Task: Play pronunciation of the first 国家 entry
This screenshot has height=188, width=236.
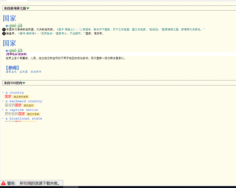Action: pyautogui.click(x=7, y=26)
